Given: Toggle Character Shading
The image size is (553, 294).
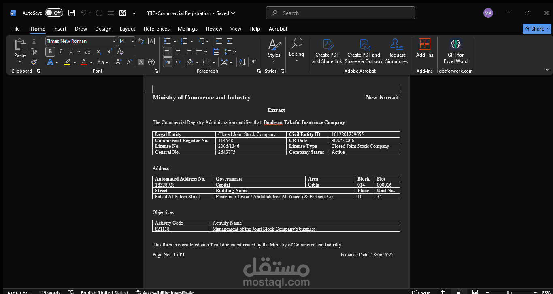Looking at the screenshot, I should pos(141,62).
